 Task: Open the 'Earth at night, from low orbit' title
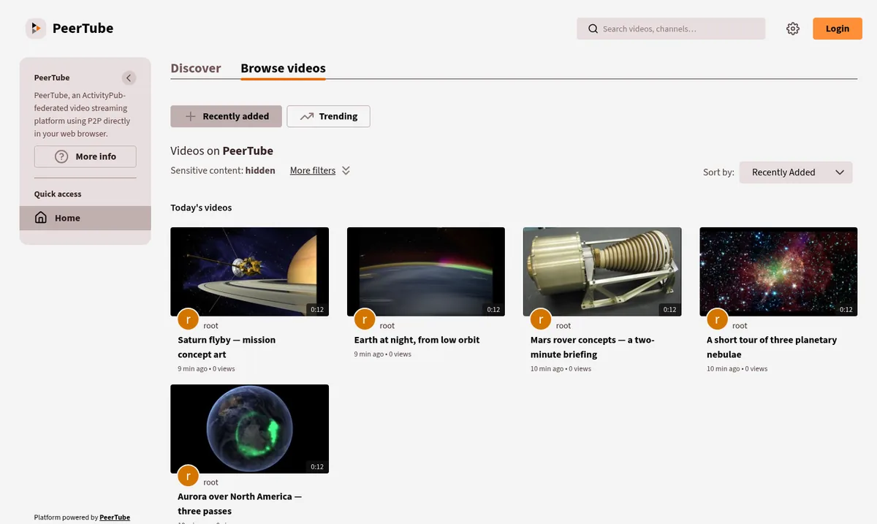point(417,340)
